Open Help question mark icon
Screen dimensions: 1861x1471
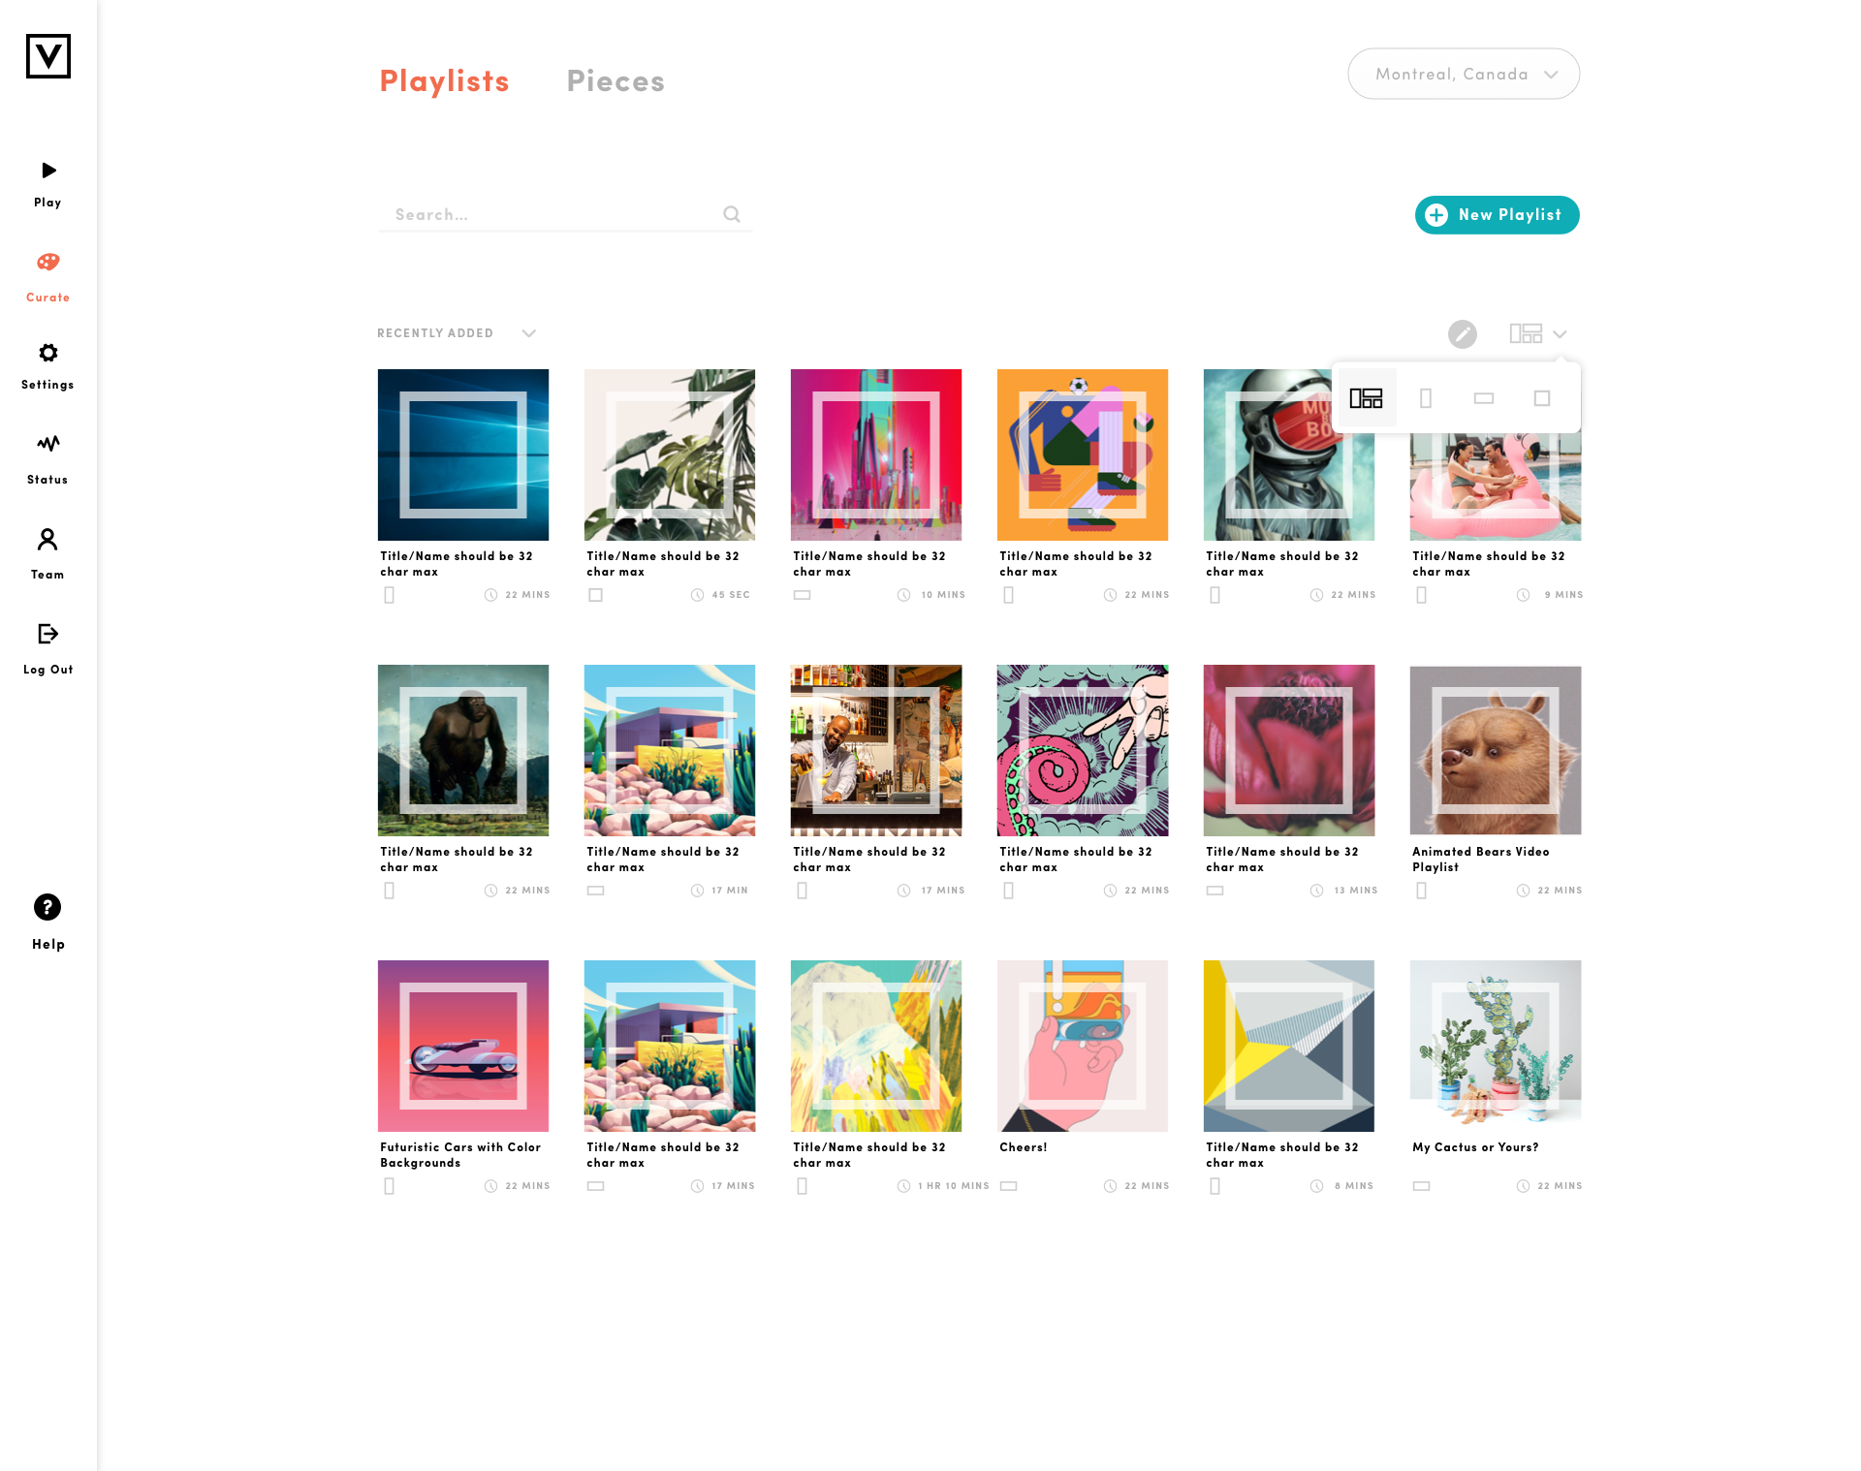(x=47, y=907)
